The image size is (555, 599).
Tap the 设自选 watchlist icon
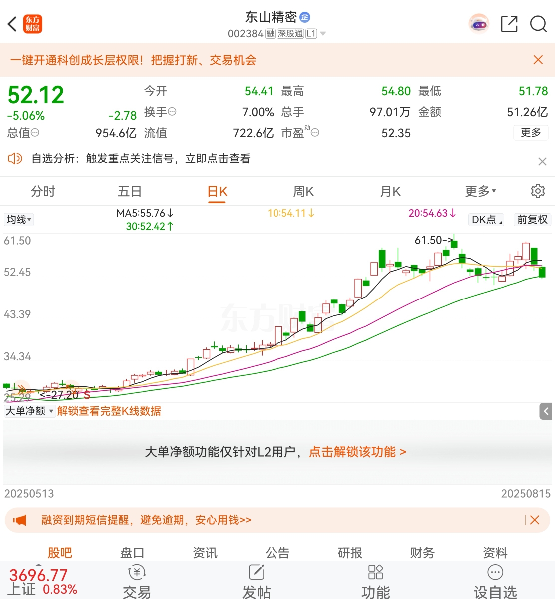pyautogui.click(x=495, y=582)
